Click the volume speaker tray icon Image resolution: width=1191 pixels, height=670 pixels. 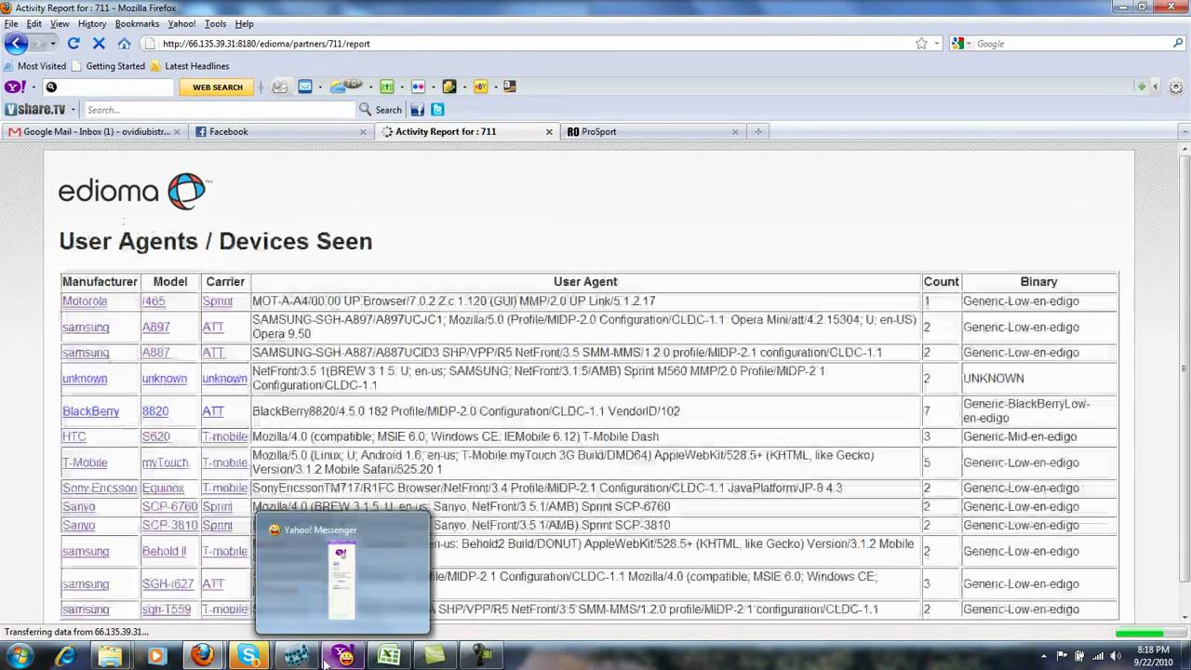tap(1115, 656)
